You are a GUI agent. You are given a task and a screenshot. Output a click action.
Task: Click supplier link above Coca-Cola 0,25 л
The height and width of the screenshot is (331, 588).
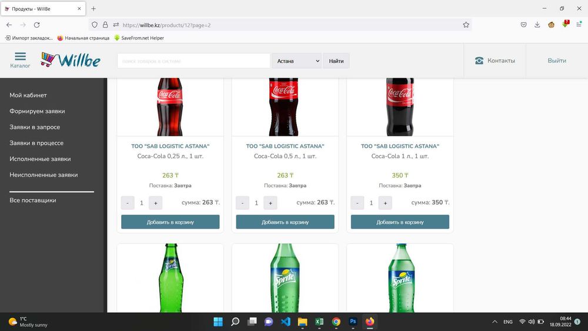[171, 146]
